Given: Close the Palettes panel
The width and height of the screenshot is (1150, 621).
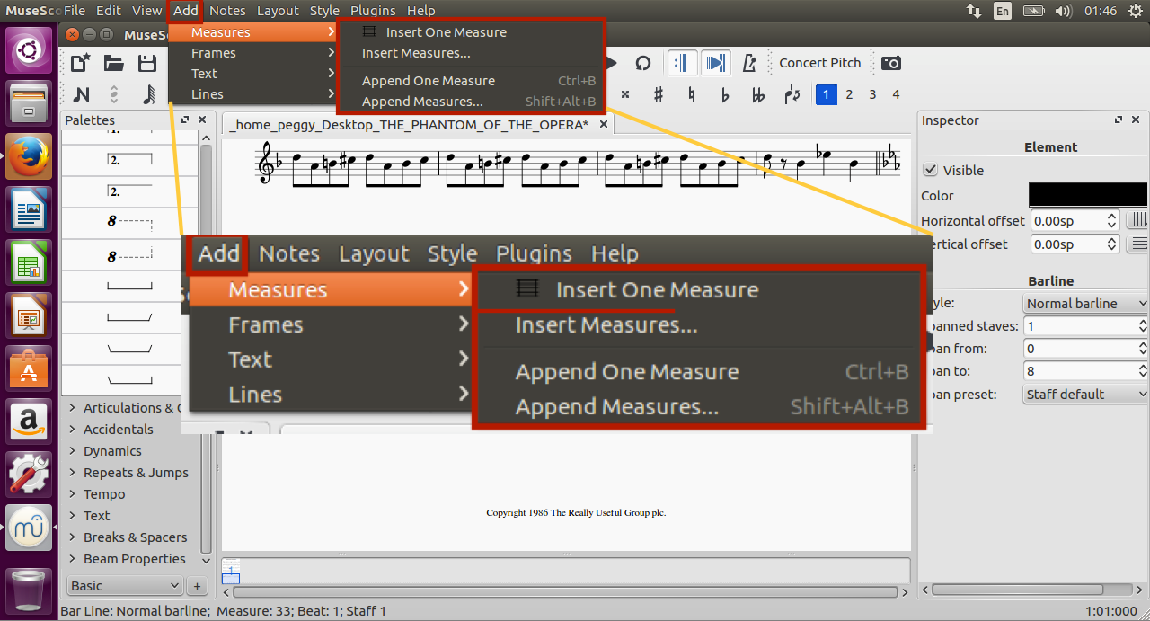Looking at the screenshot, I should [202, 120].
